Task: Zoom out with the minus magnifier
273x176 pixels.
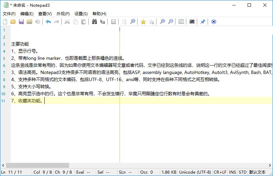Action: 171,22
